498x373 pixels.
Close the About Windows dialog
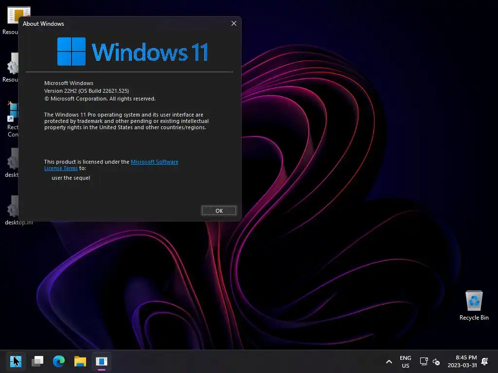click(x=234, y=23)
